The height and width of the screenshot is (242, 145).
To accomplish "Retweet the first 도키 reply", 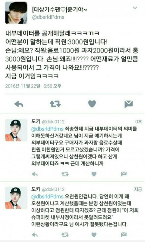I will pos(65,174).
